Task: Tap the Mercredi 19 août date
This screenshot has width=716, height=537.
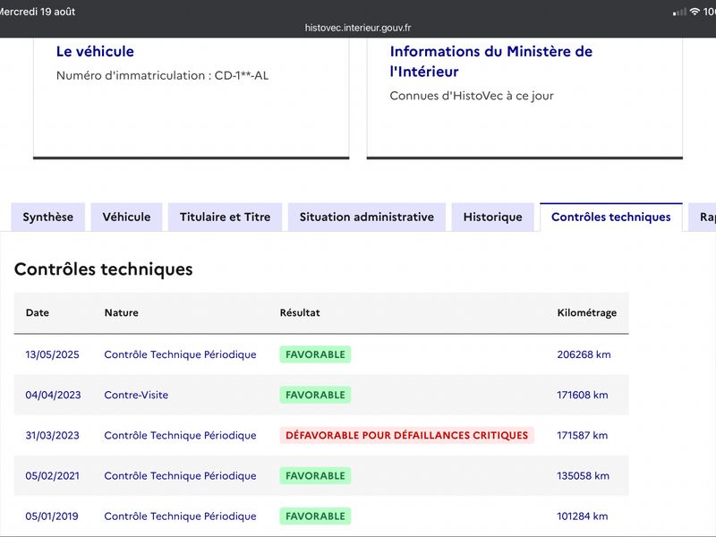Action: click(x=38, y=12)
